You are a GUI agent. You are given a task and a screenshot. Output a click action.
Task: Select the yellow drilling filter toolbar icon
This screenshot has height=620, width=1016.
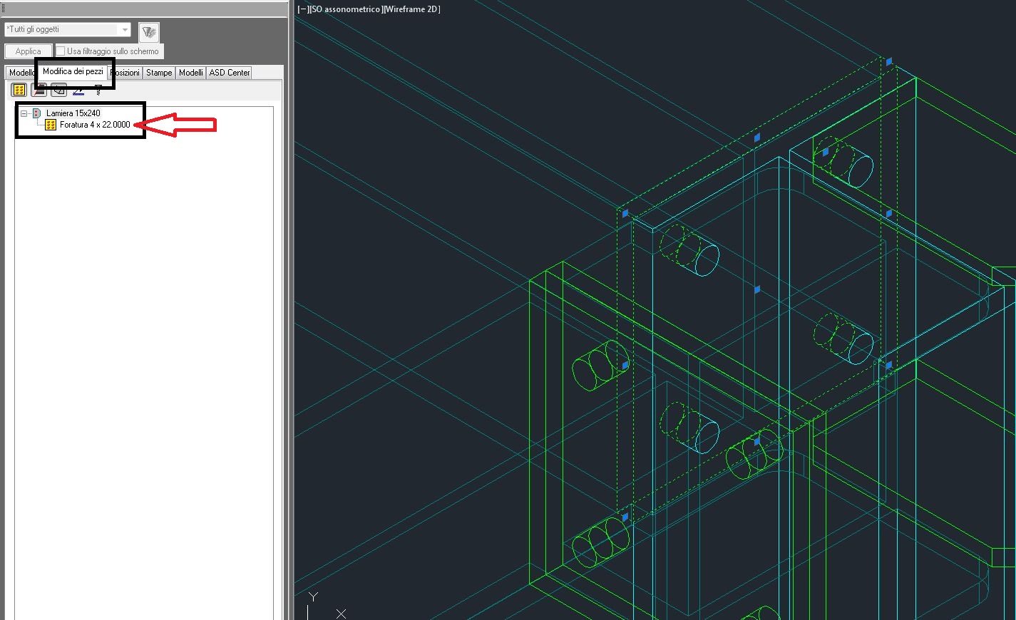[19, 90]
